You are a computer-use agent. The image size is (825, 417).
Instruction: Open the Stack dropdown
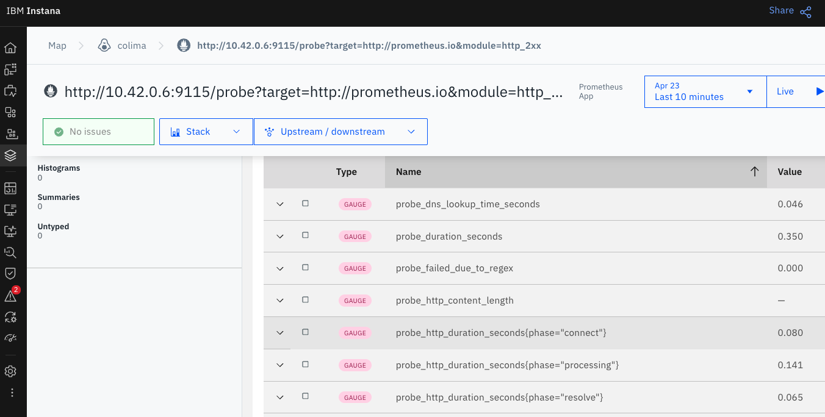[x=206, y=132]
